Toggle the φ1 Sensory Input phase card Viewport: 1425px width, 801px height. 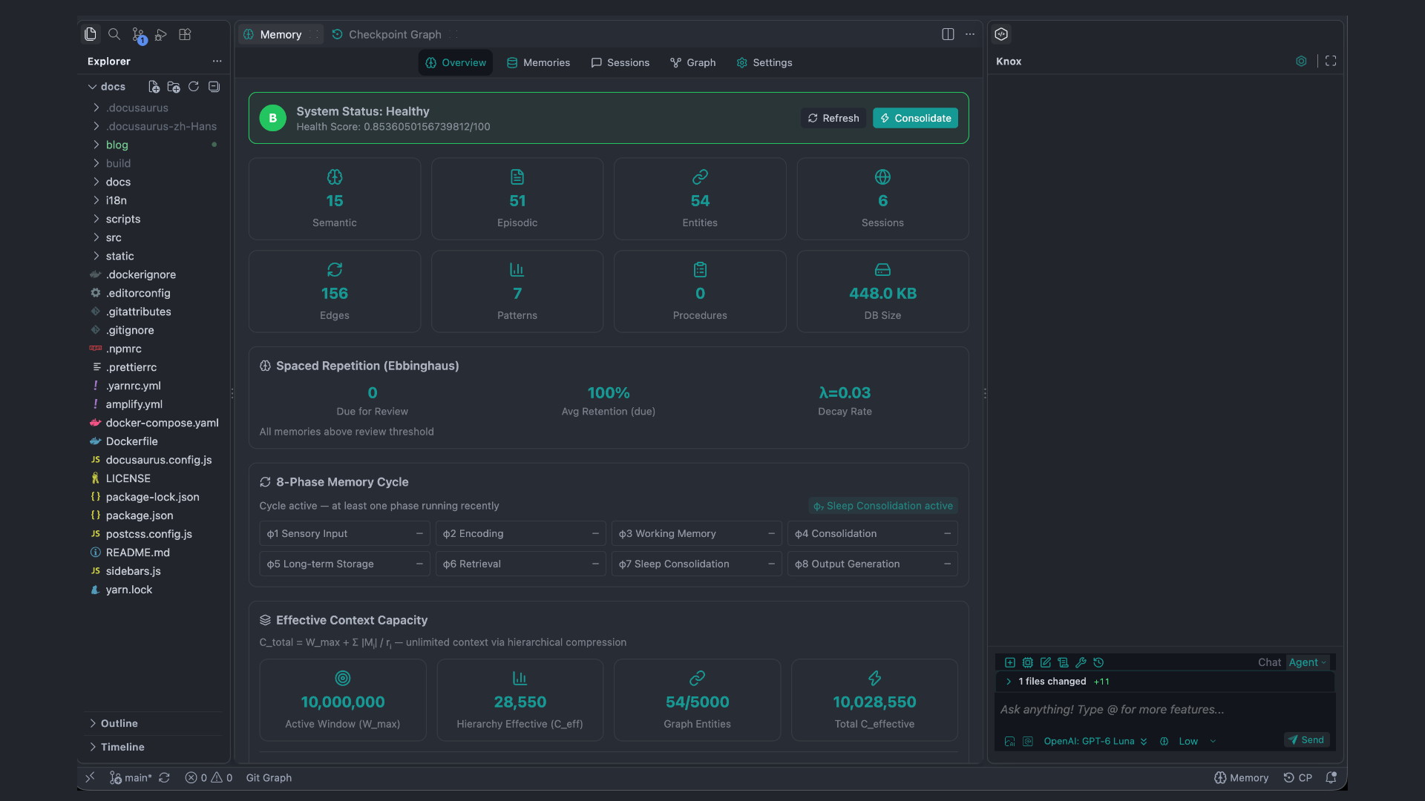pos(344,533)
